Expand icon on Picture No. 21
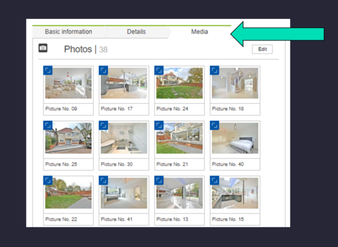 point(159,125)
